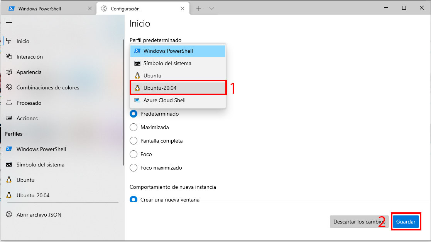The width and height of the screenshot is (431, 242).
Task: Open the Ubuntu-20.04 profile settings
Action: (x=63, y=195)
